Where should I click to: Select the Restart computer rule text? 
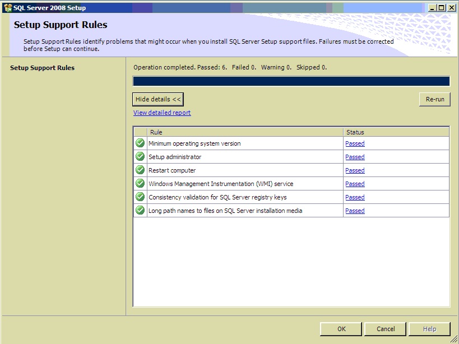point(172,170)
